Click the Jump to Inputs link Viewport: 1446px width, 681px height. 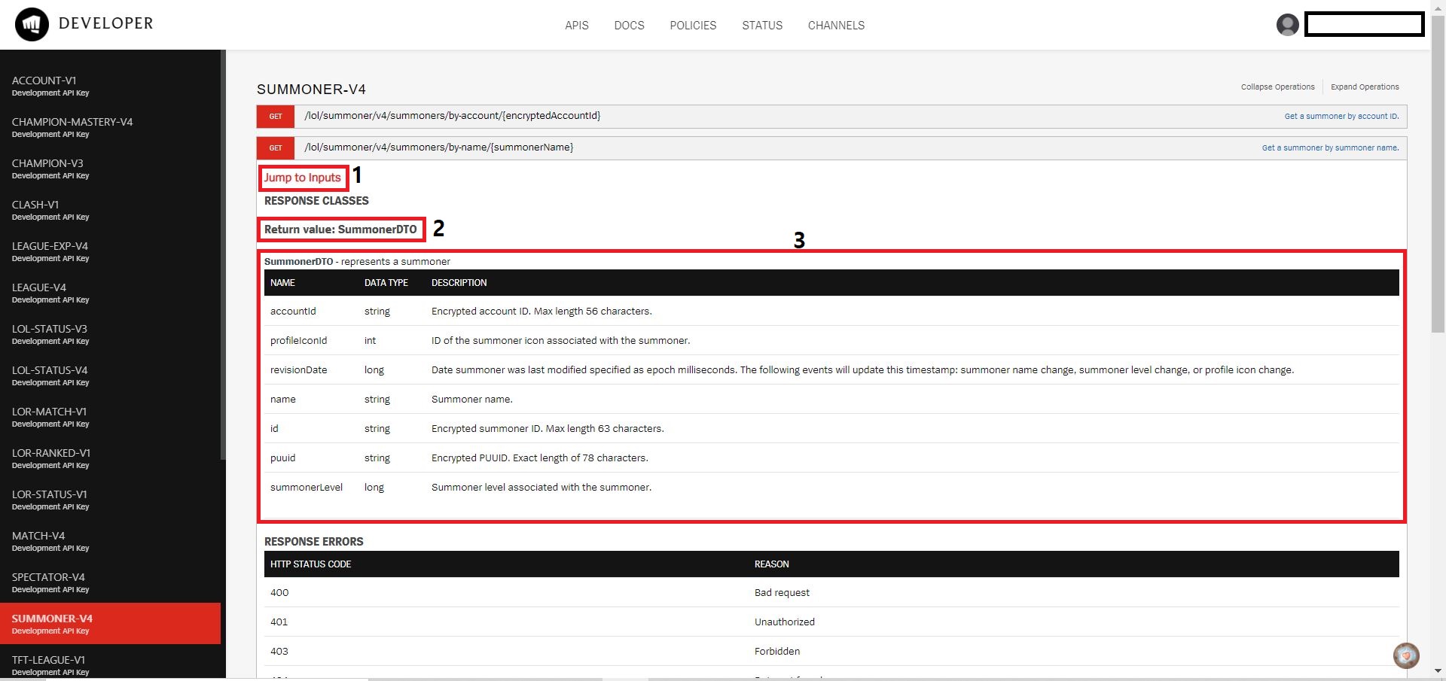point(302,178)
